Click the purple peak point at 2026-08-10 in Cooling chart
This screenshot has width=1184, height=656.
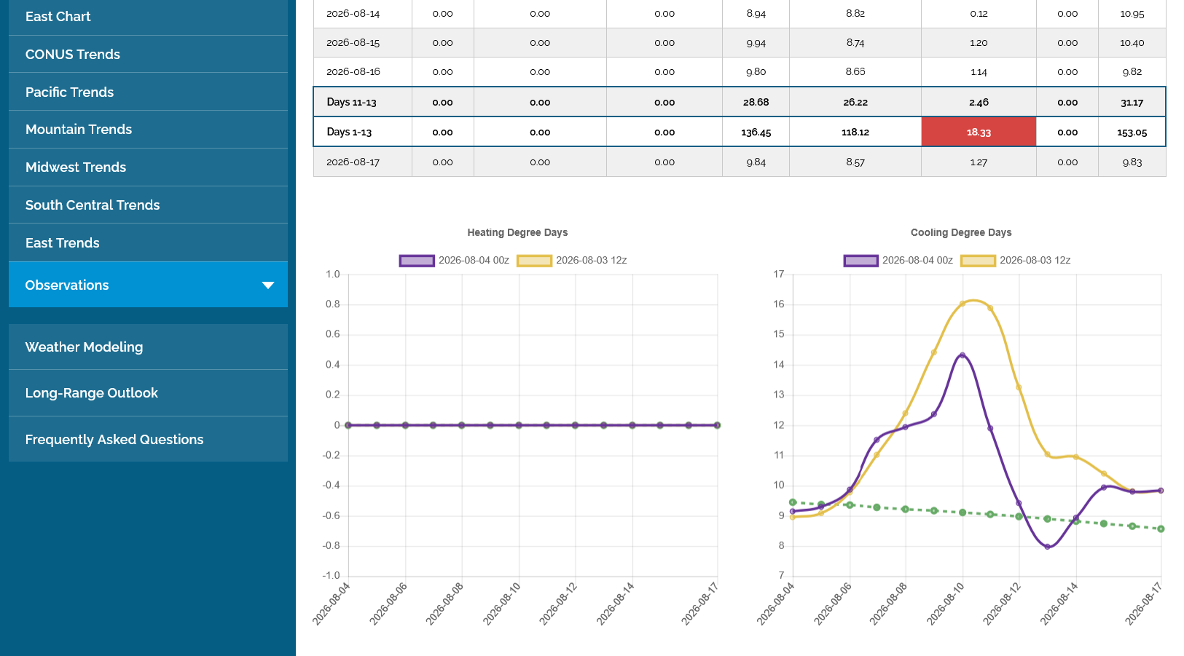tap(963, 355)
